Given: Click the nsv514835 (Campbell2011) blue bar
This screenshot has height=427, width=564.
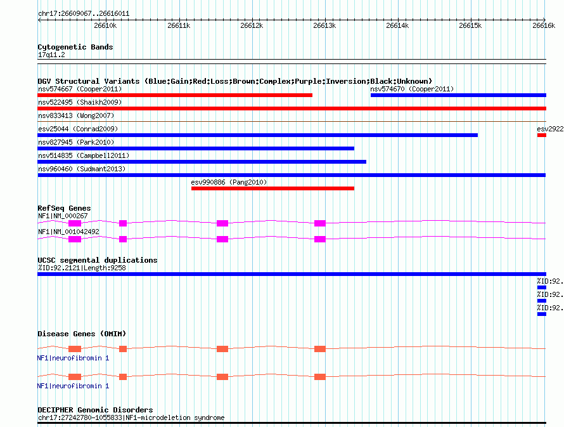Looking at the screenshot, I should pos(202,162).
